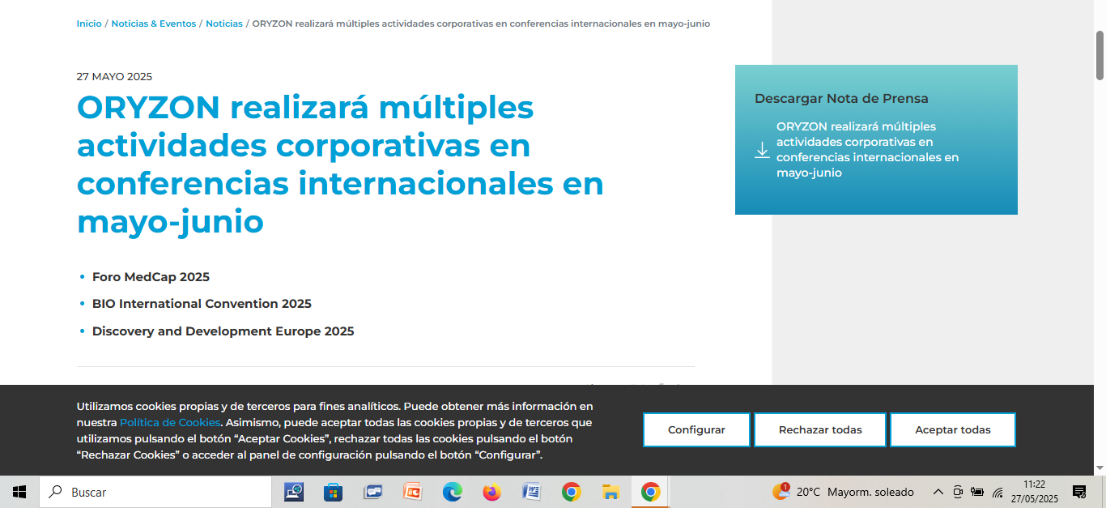Open the Política de Cookies link

pyautogui.click(x=170, y=422)
